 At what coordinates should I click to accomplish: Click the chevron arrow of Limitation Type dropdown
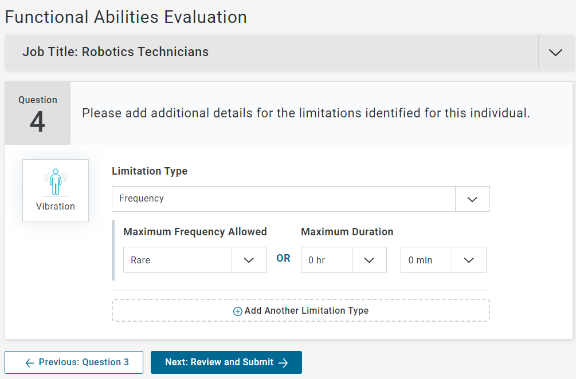pos(472,199)
